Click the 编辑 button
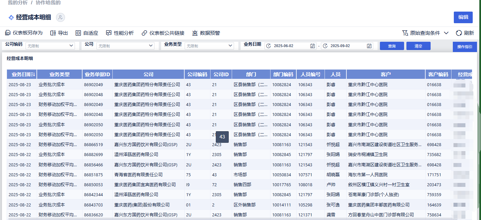The height and width of the screenshot is (220, 481). coord(463,18)
